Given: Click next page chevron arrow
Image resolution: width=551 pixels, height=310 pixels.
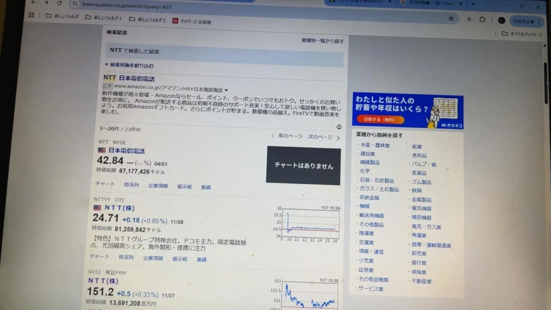Looking at the screenshot, I should point(338,138).
